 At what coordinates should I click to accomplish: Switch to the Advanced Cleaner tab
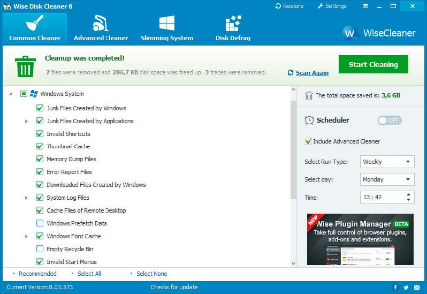(101, 28)
